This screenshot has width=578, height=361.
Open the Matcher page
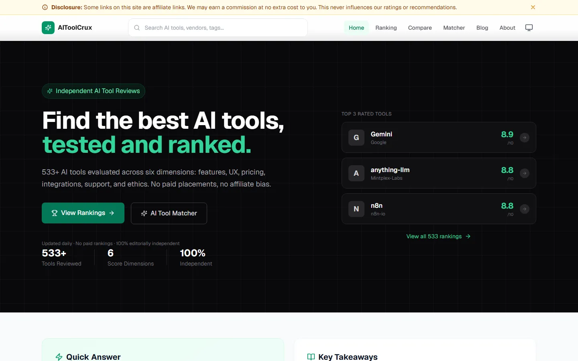pos(454,28)
